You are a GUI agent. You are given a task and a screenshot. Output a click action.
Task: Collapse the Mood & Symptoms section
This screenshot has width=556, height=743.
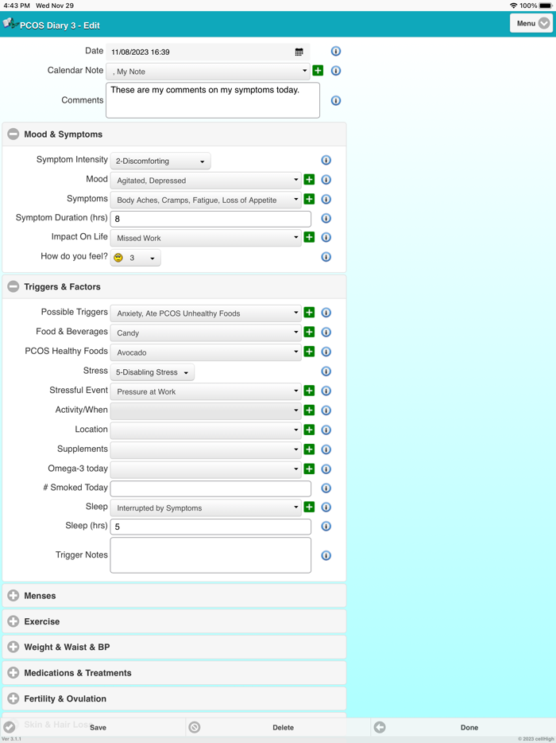pos(174,134)
